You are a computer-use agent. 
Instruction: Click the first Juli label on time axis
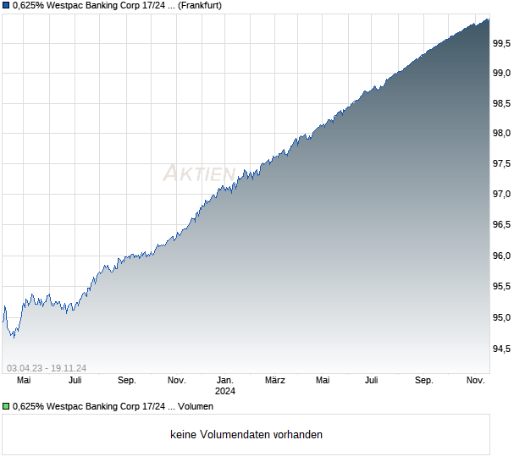click(75, 380)
